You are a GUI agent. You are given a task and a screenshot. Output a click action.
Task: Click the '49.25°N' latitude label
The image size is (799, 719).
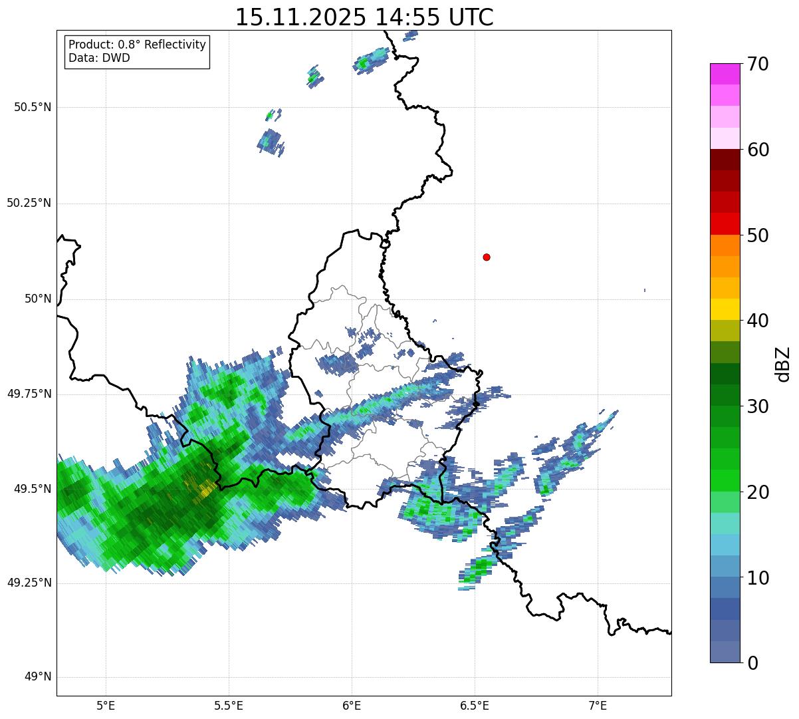click(29, 583)
